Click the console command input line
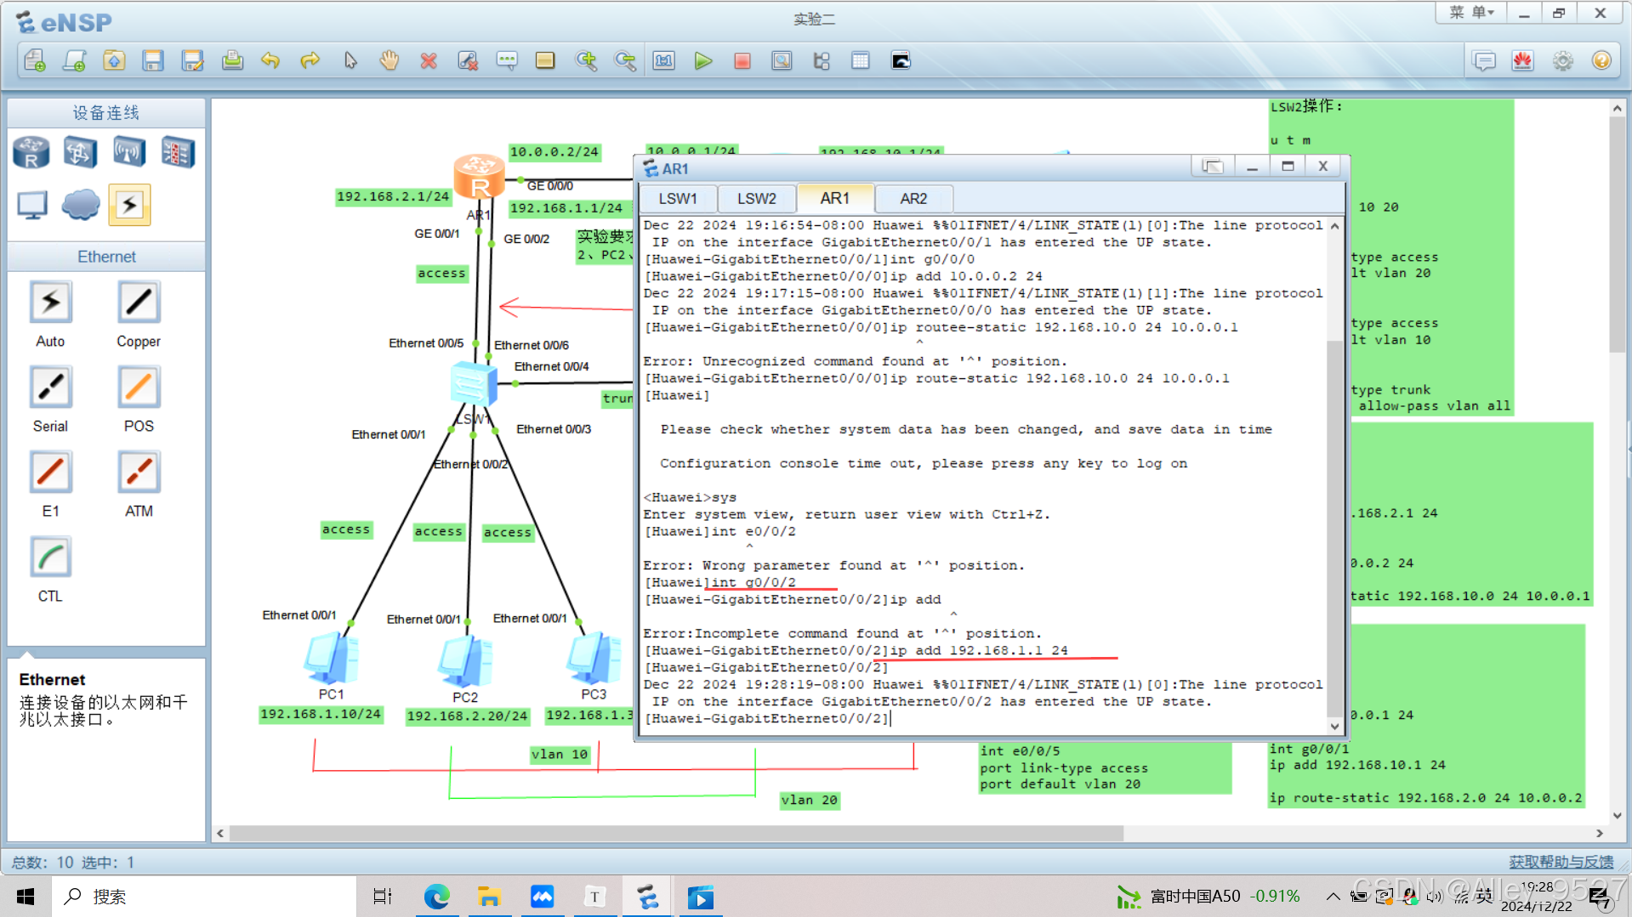 (985, 719)
